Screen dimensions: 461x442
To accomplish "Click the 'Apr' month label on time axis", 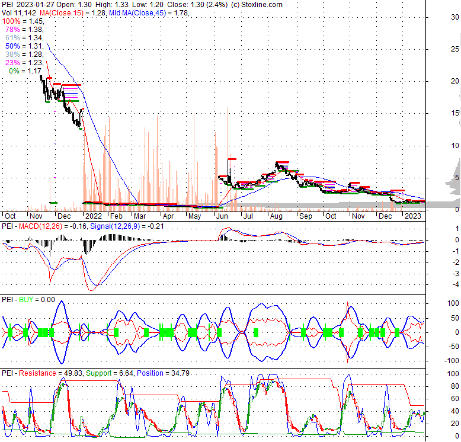I will coord(168,216).
